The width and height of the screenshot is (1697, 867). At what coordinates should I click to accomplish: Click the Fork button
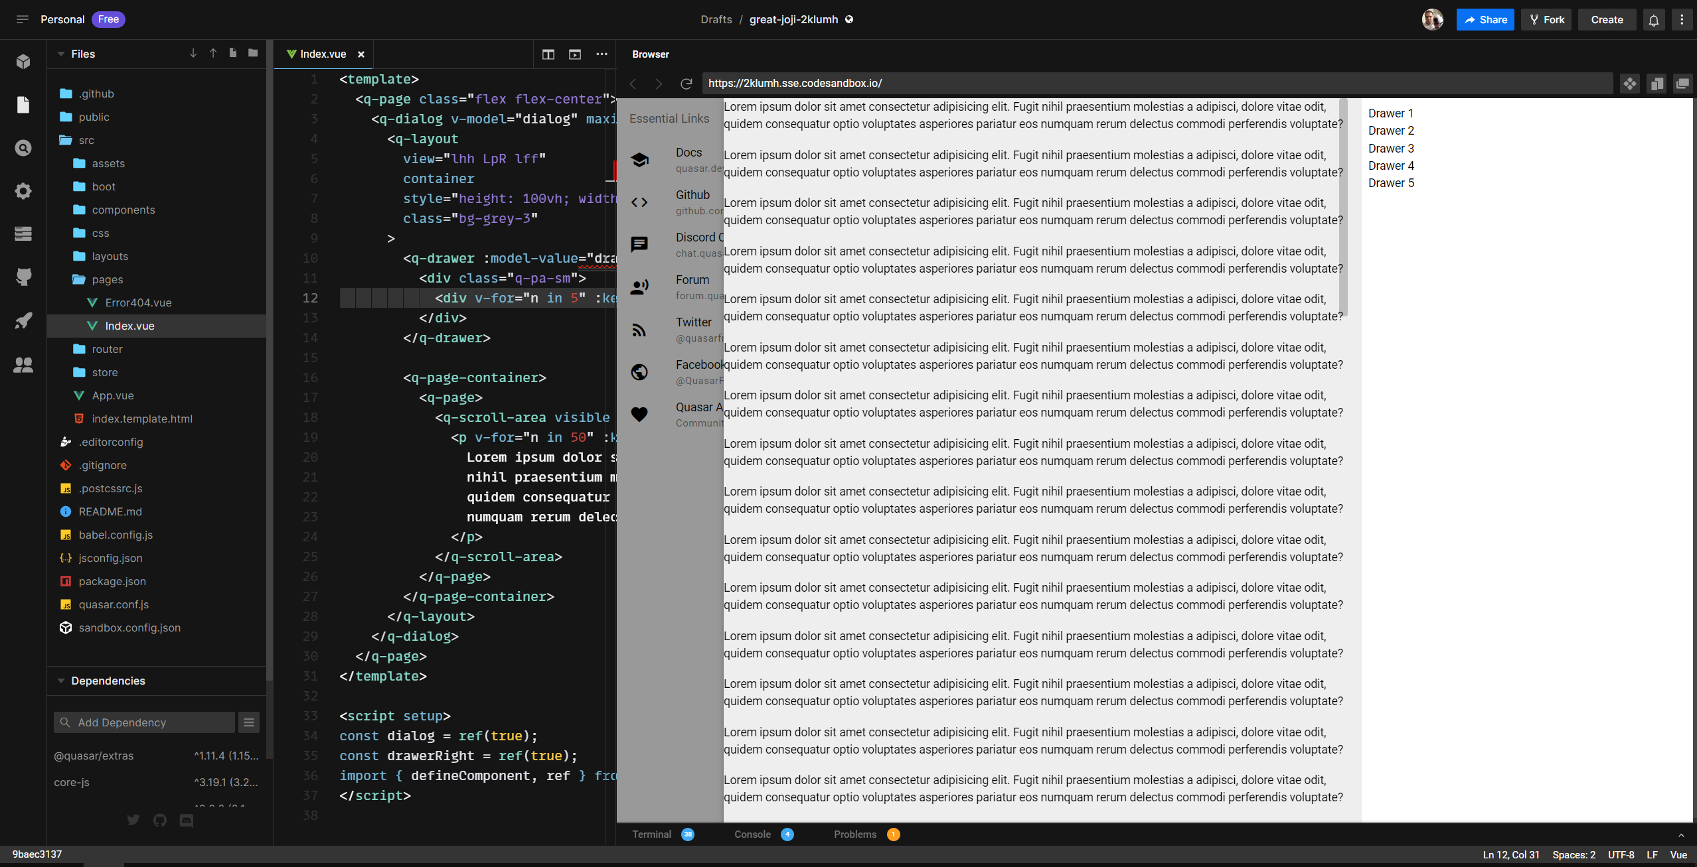pyautogui.click(x=1546, y=19)
